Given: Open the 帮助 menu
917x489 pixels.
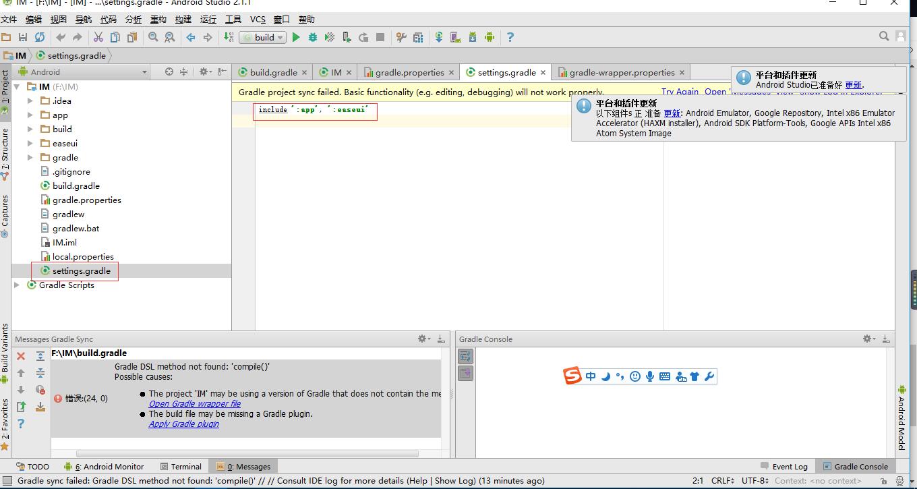Looking at the screenshot, I should click(307, 20).
